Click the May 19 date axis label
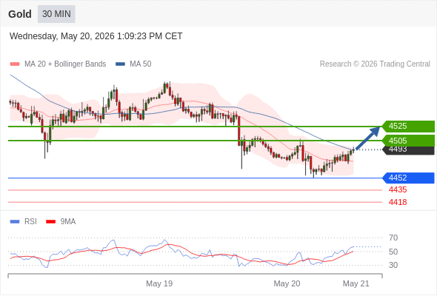 (x=159, y=283)
